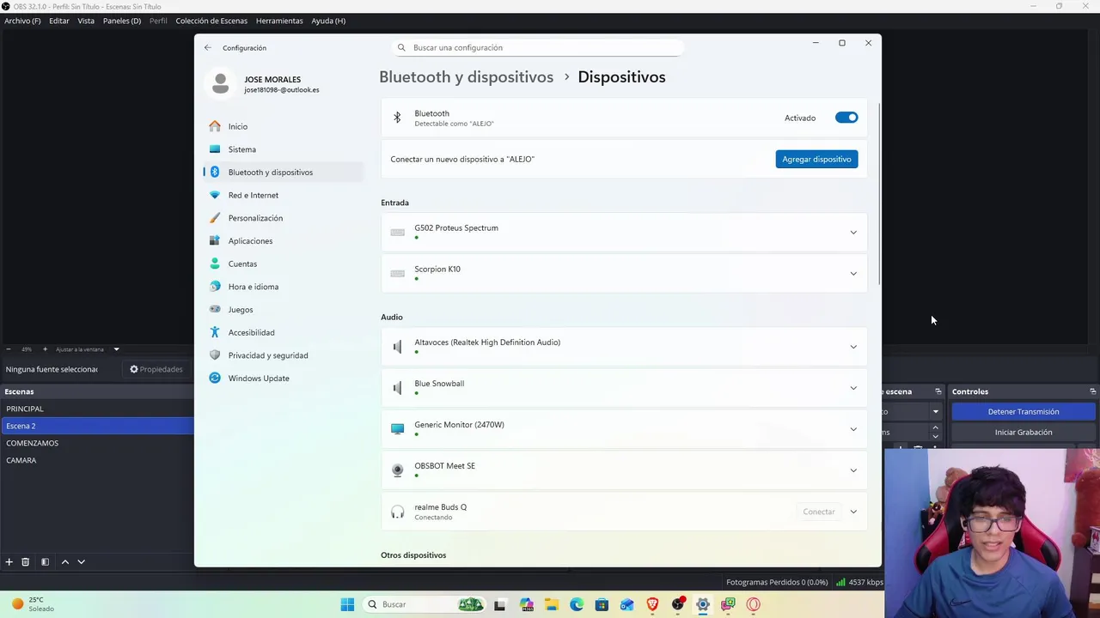Open Accesibilidad settings

click(284, 332)
